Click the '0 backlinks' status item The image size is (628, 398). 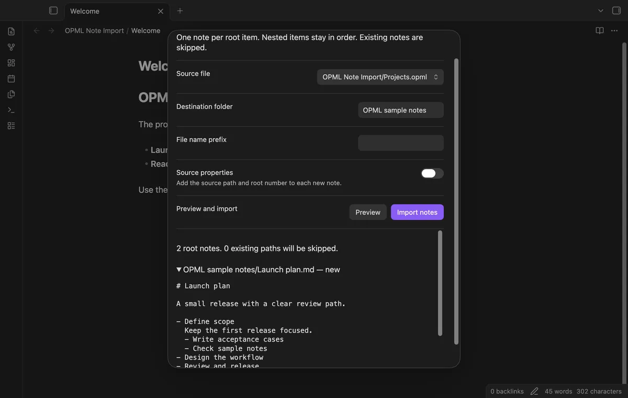[507, 391]
